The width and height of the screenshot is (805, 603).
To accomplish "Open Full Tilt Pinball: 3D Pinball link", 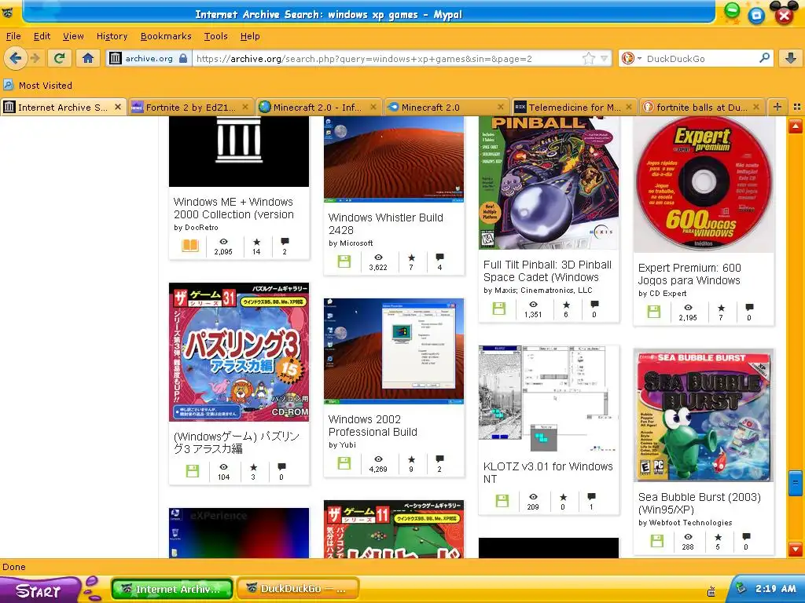I will pyautogui.click(x=547, y=271).
